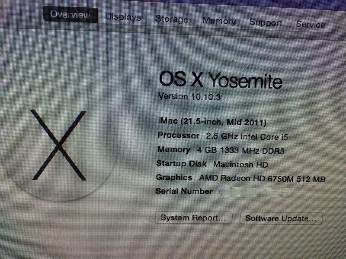This screenshot has width=346, height=259.
Task: Click the Software Update... button
Action: [x=281, y=218]
